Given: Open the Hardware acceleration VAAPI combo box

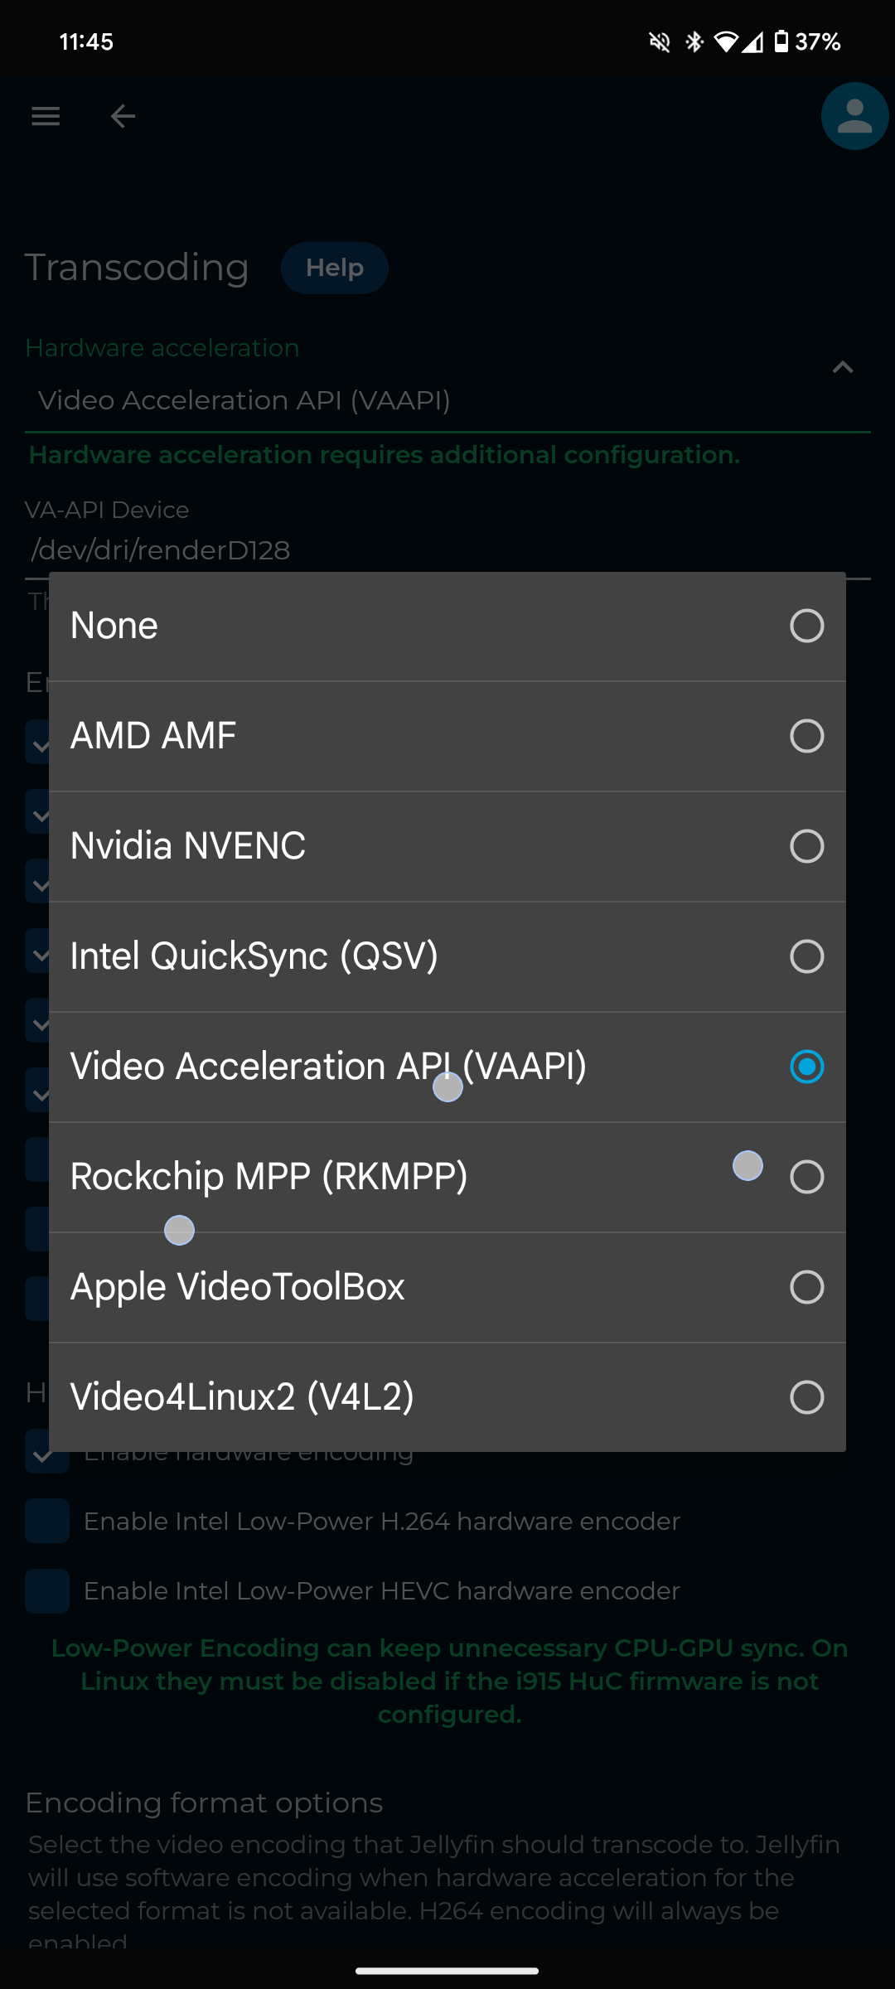Looking at the screenshot, I should point(414,400).
